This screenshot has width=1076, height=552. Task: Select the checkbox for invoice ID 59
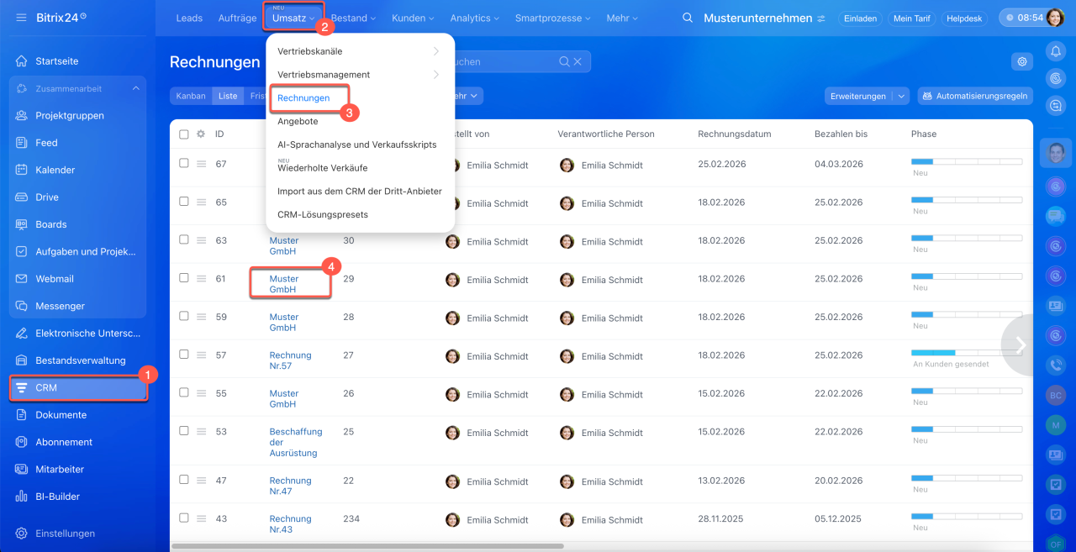pos(184,317)
